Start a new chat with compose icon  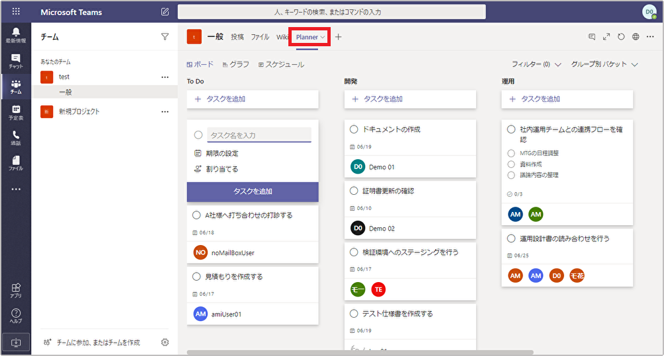coord(165,12)
